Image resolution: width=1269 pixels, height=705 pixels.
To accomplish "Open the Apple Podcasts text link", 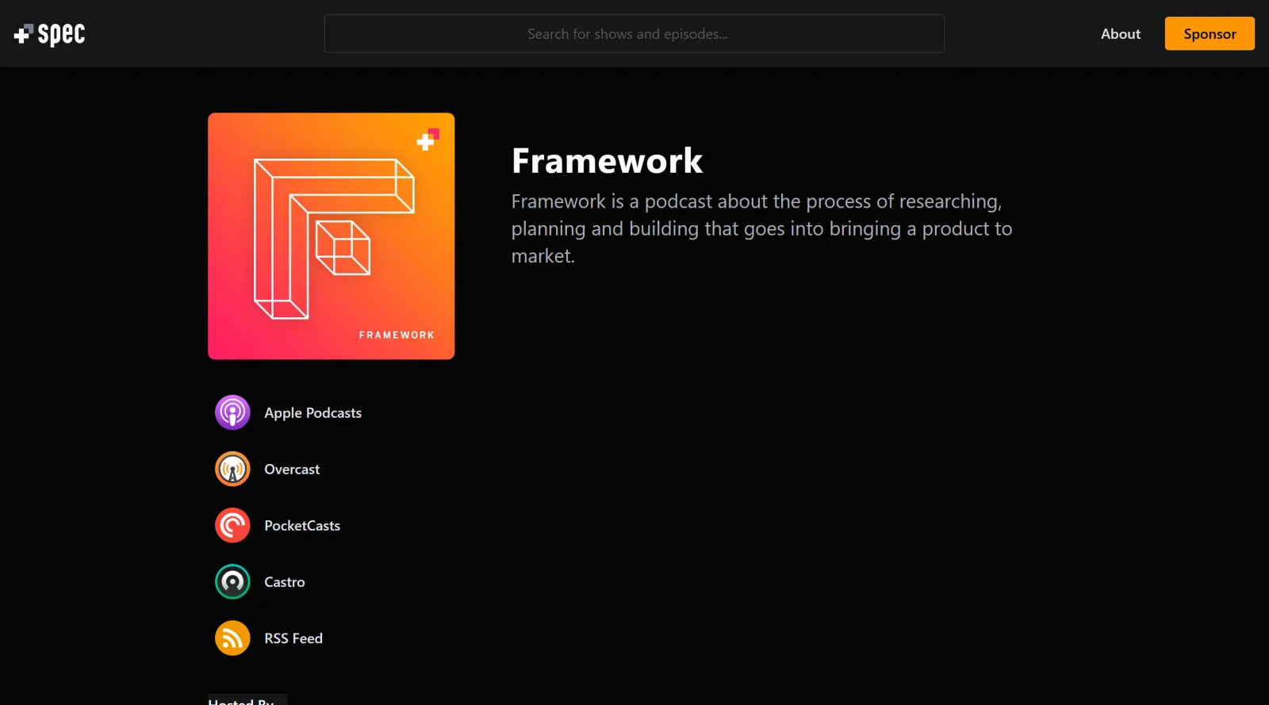I will click(312, 412).
